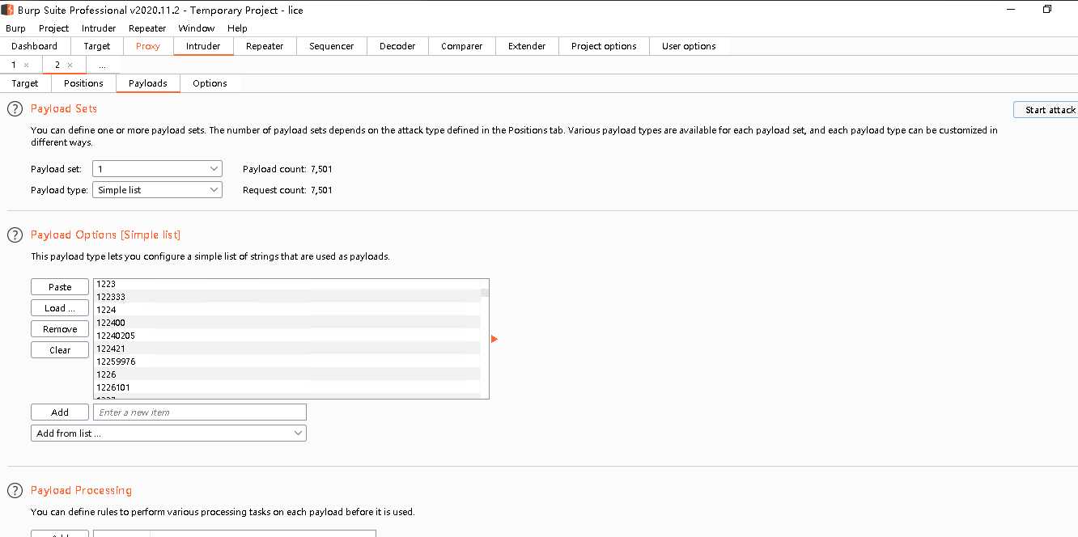Open the Help menu
The width and height of the screenshot is (1078, 537).
[x=237, y=28]
